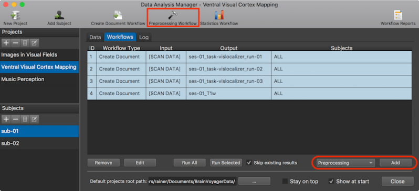Click the Projects list details icon
The image size is (419, 191).
point(25,43)
